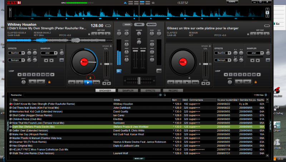
Task: Enable right channel PFL headphone cue
Action: pos(159,71)
